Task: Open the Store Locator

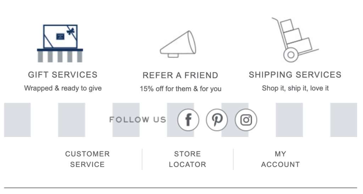Action: (x=187, y=159)
